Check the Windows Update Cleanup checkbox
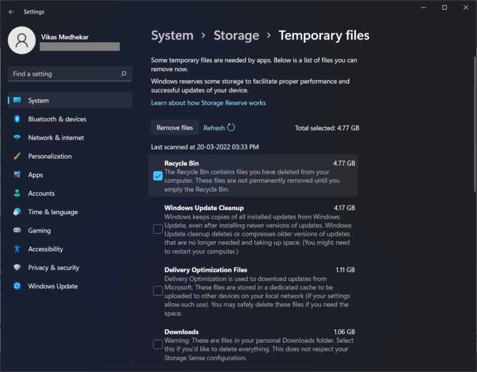Viewport: 477px width, 372px height. (158, 229)
